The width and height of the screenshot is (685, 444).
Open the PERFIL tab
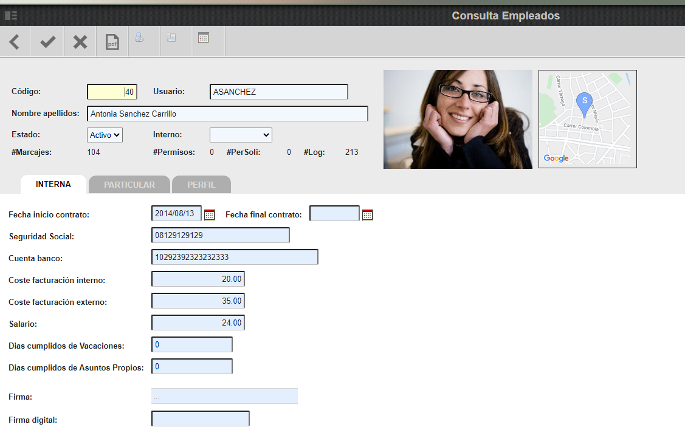tap(201, 185)
